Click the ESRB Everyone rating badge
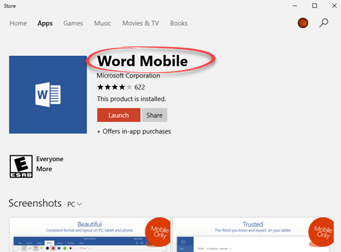The width and height of the screenshot is (341, 252). coord(21,167)
